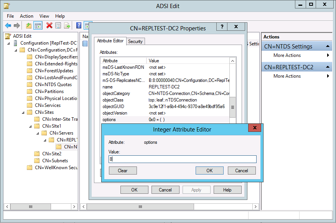Click Cancel in Integer Attribute Editor

(242, 171)
